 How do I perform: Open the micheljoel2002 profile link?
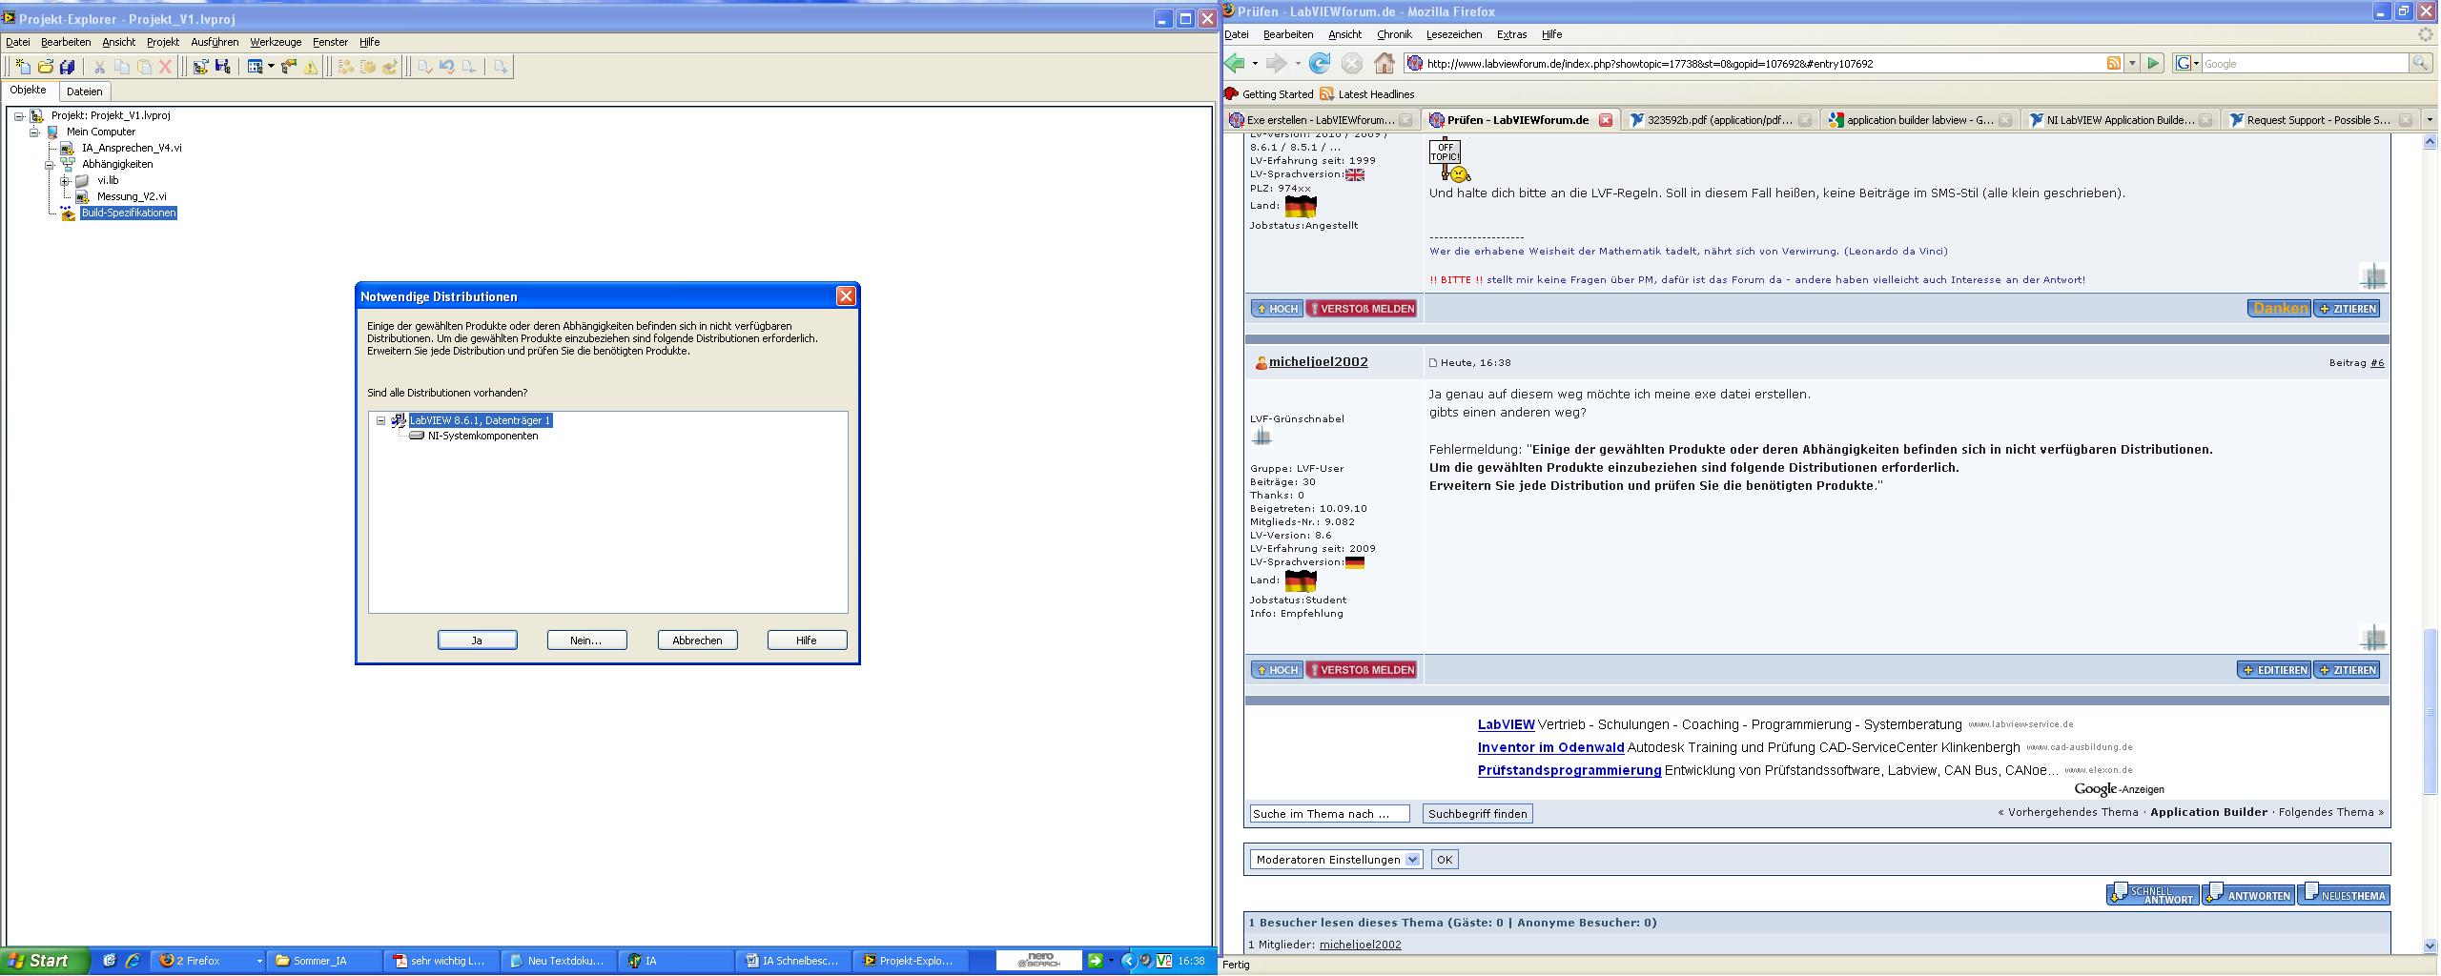click(x=1319, y=362)
